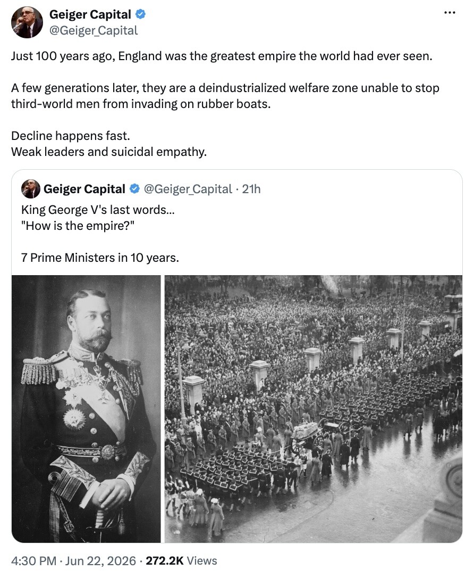Click the 21h timestamp on the quoted post
This screenshot has height=579, width=474.
(251, 189)
